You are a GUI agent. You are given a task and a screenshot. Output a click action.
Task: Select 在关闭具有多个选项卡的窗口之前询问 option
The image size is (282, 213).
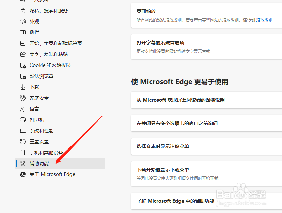click(x=206, y=123)
